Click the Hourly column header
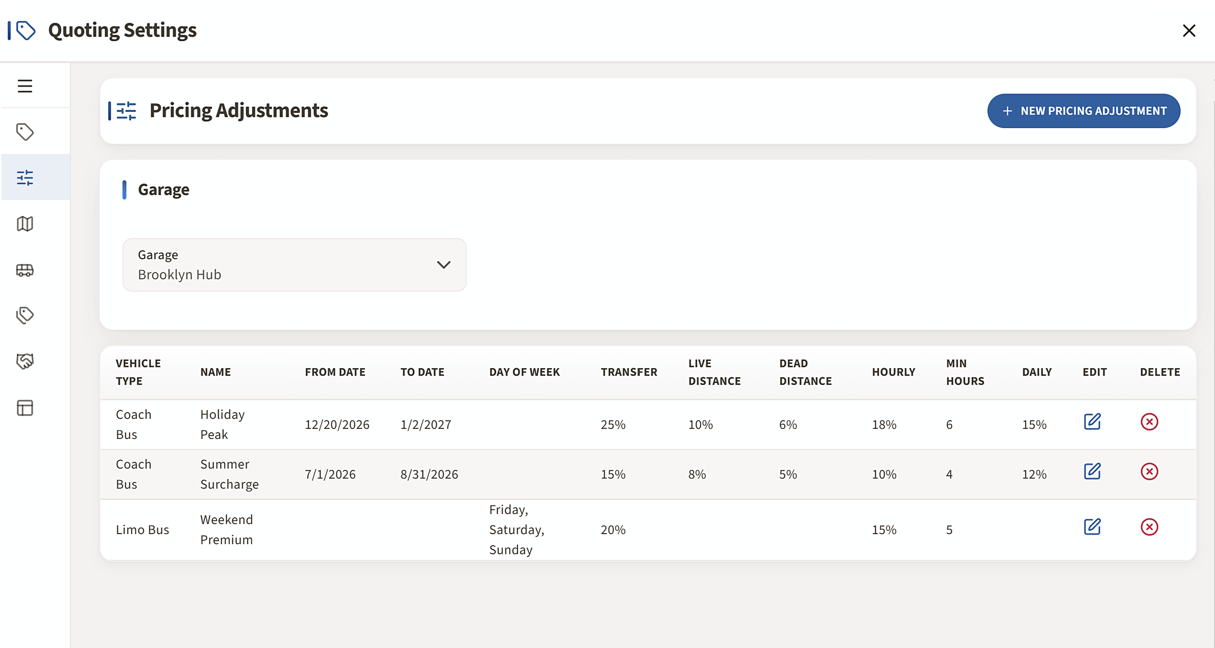Screen dimensions: 1215x648 pyautogui.click(x=894, y=372)
